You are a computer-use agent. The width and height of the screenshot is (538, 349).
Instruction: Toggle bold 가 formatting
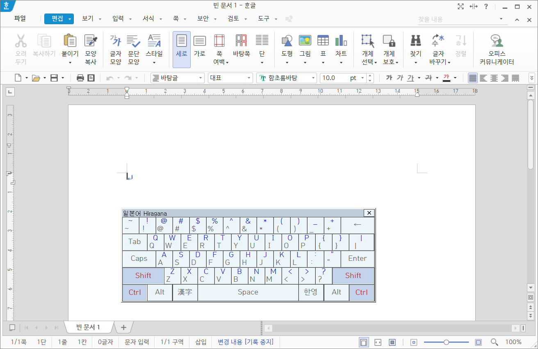pyautogui.click(x=389, y=78)
